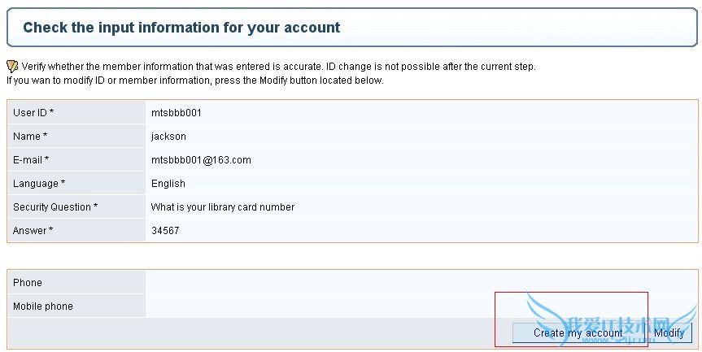Click the Mobile phone row label
Viewport: 702px width, 352px height.
[x=43, y=306]
